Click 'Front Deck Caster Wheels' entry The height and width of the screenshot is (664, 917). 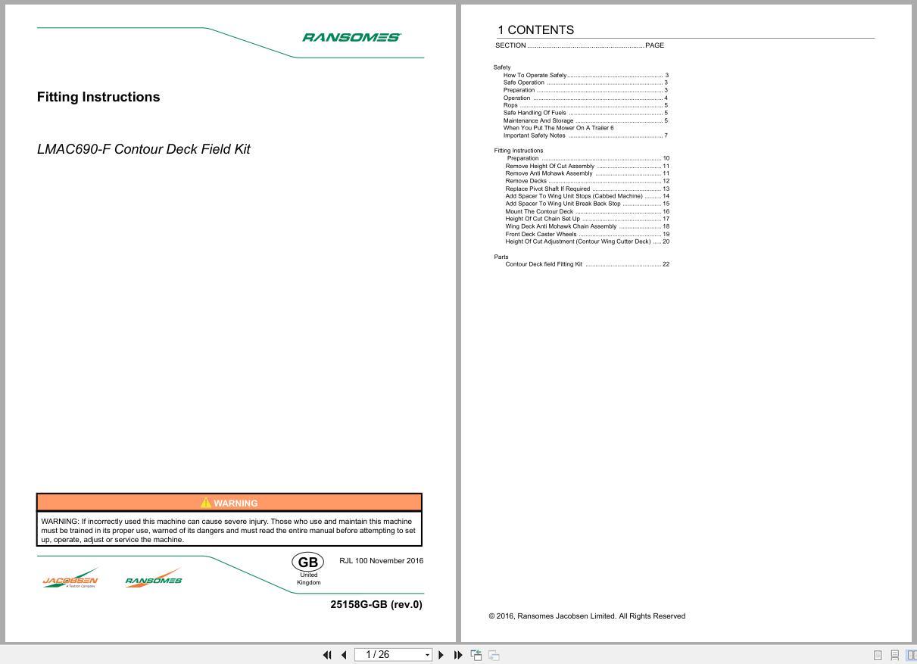tap(588, 234)
